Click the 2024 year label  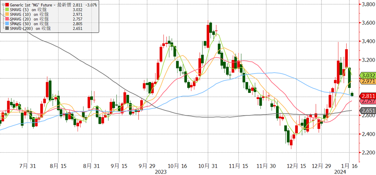[x=340, y=172]
